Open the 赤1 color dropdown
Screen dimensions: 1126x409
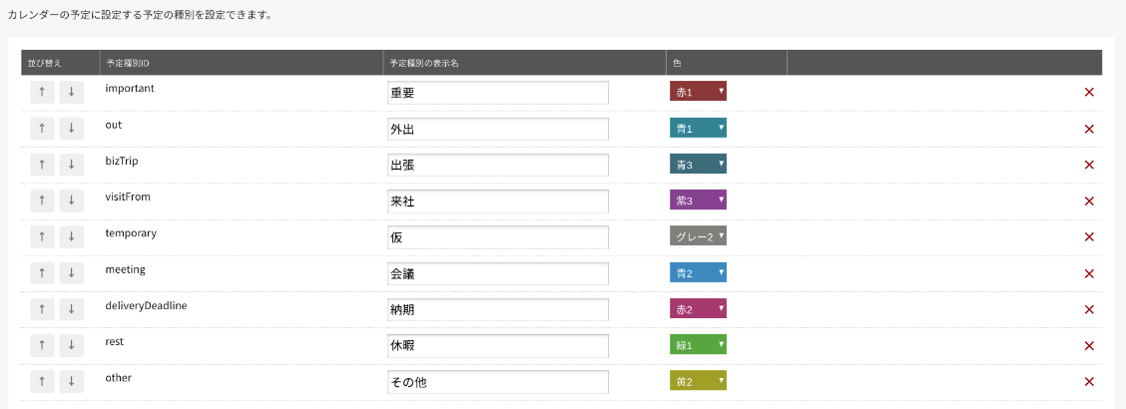click(x=698, y=91)
